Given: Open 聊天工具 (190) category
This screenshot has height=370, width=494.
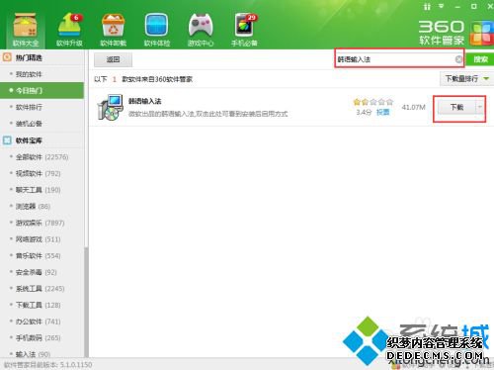Looking at the screenshot, I should coord(42,190).
